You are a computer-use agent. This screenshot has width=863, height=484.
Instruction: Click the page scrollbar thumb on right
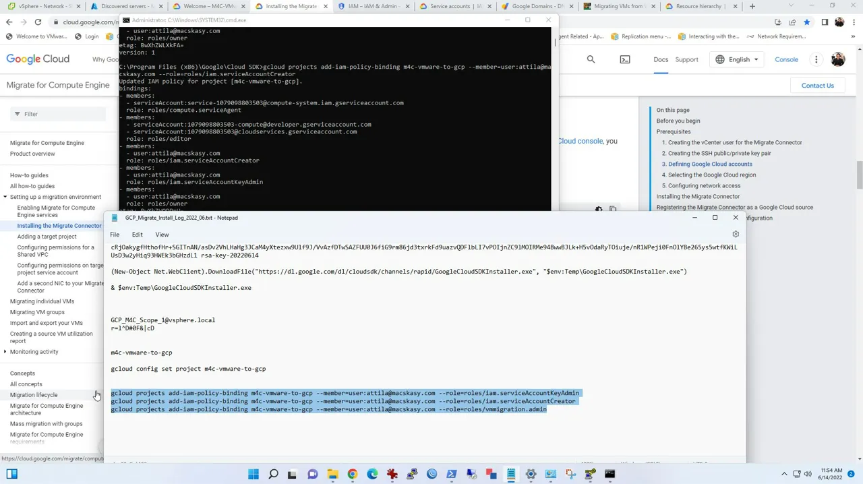click(859, 175)
